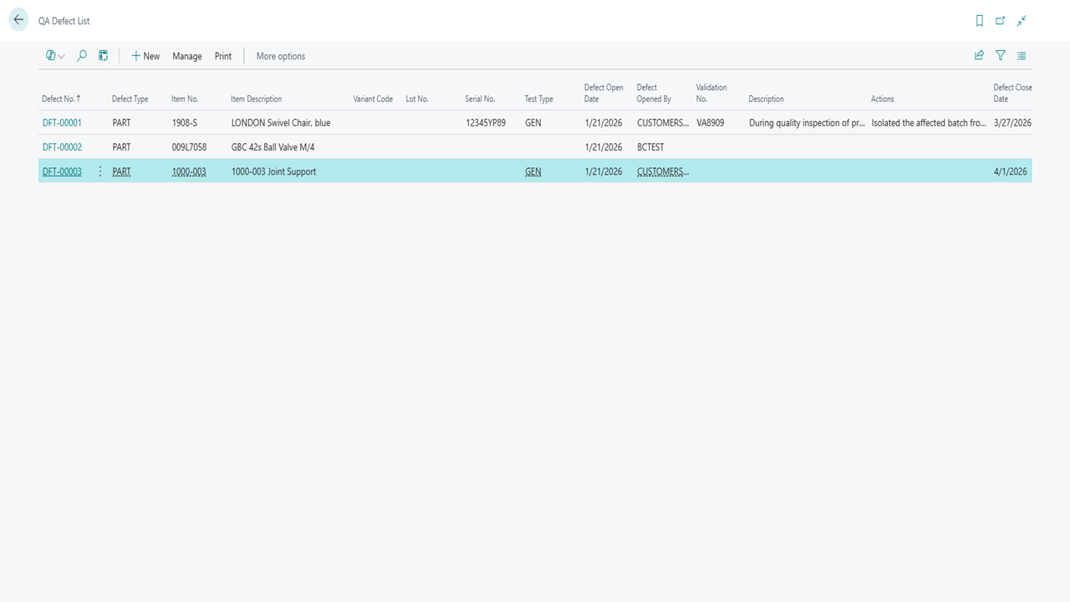Open the Manage menu
Screen dimensions: 1070x602
point(187,56)
